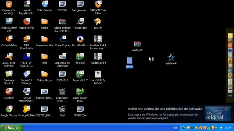
Task: Open the top yellow folder in side dock
Action: (x=230, y=36)
